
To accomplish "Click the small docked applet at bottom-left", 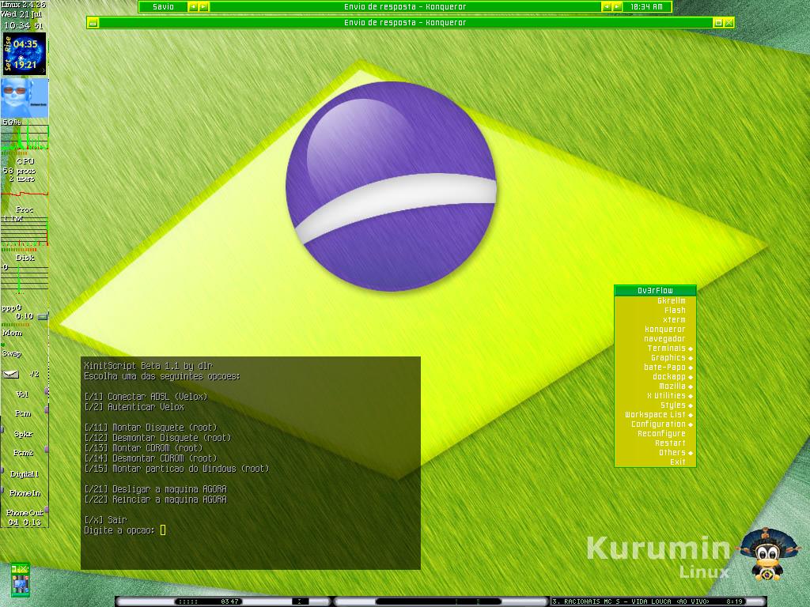I will pos(21,579).
